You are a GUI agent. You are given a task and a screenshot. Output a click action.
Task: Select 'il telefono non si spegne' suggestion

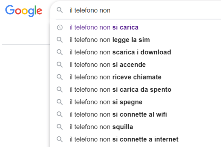(x=106, y=102)
